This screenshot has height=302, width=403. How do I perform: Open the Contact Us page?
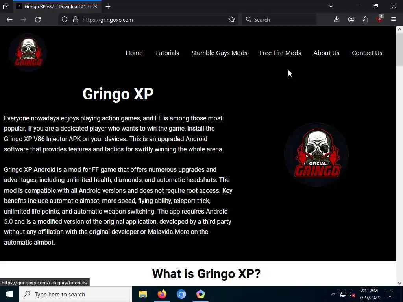pos(367,53)
